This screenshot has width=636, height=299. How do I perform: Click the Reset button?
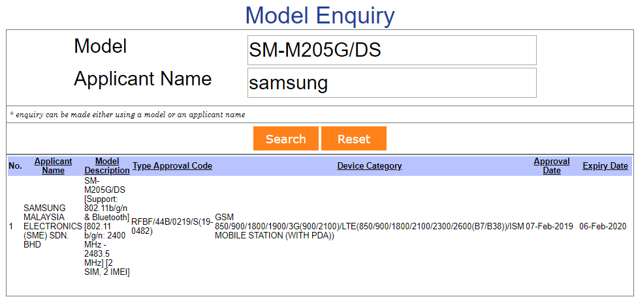[x=354, y=139]
